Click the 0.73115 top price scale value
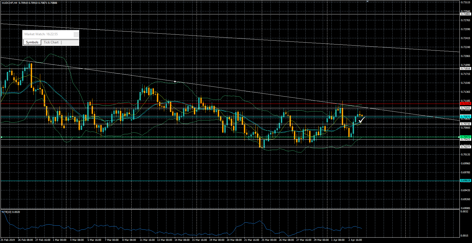472x243 pixels. coord(466,2)
